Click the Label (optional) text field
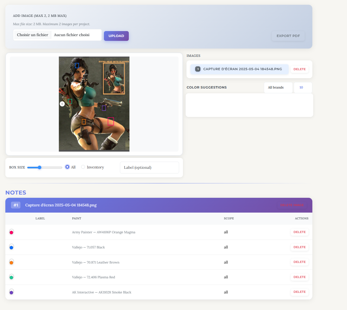 (x=149, y=168)
